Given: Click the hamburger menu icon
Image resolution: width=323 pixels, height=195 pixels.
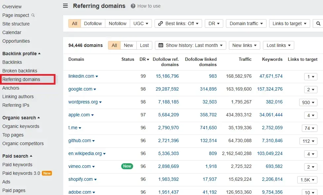Looking at the screenshot, I should [x=65, y=6].
